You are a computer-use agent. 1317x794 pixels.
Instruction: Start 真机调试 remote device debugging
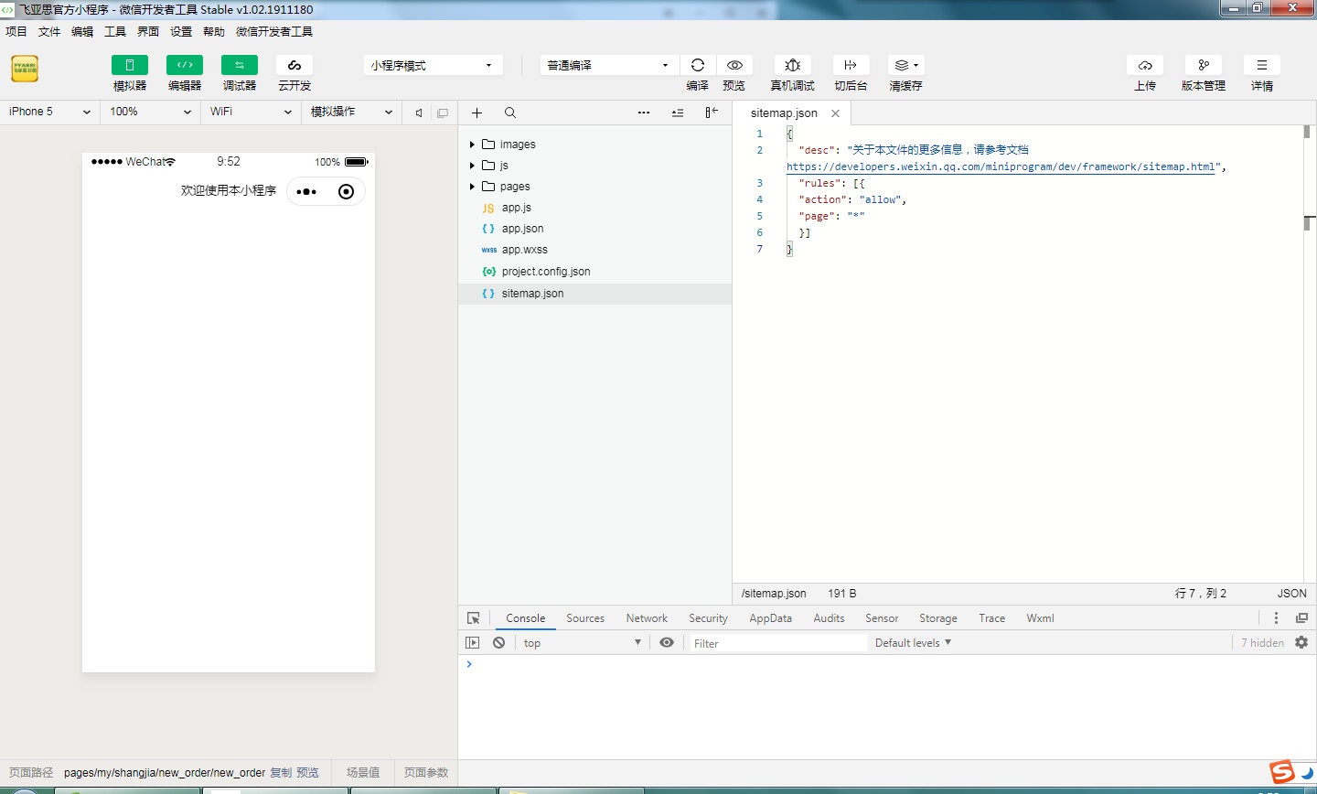pos(793,65)
